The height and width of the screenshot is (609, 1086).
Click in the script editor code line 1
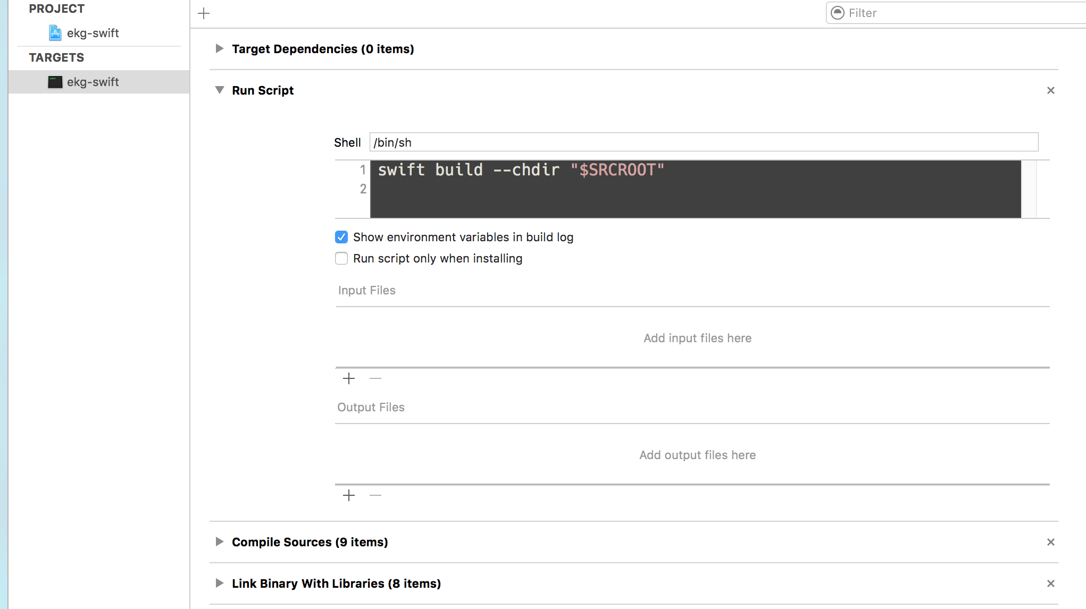[x=521, y=170]
